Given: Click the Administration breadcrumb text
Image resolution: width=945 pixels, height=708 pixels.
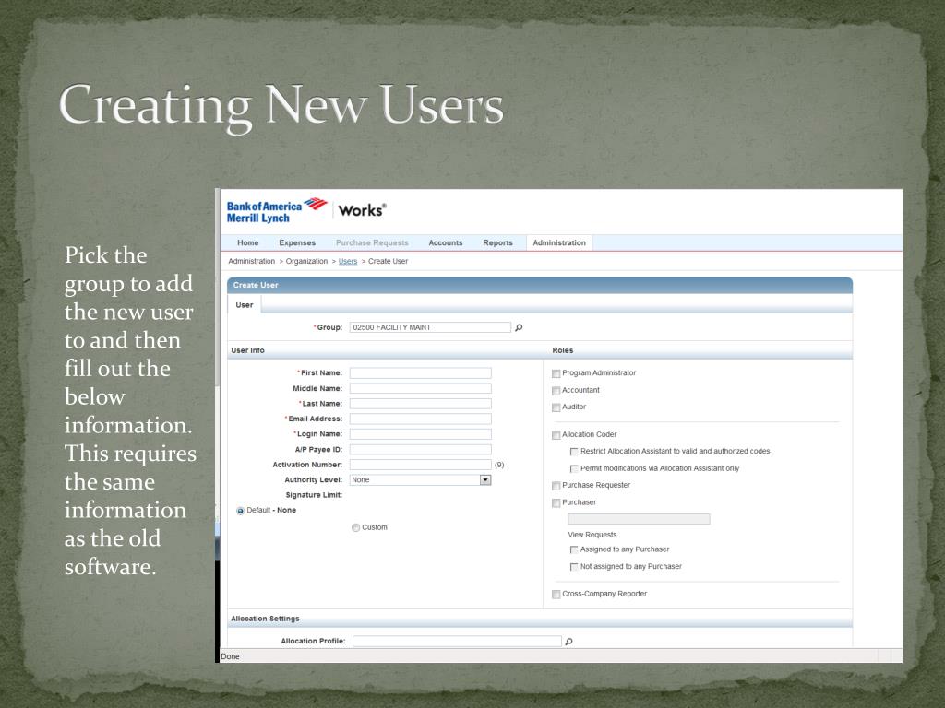Looking at the screenshot, I should click(251, 261).
